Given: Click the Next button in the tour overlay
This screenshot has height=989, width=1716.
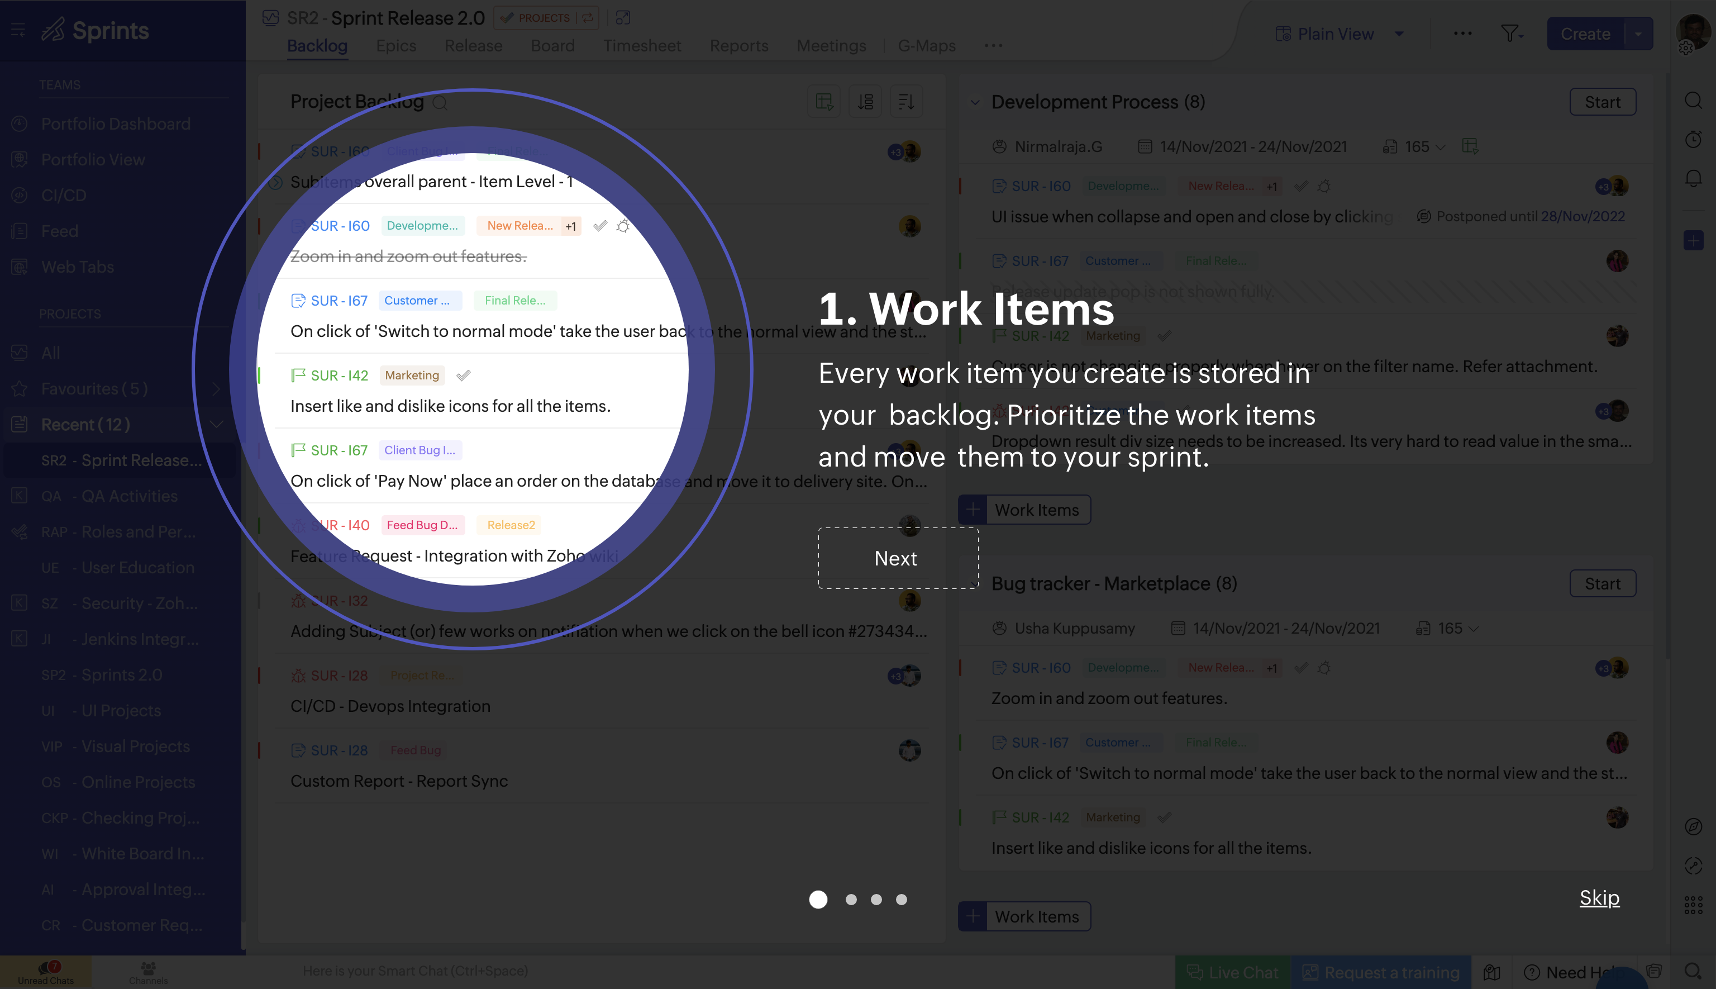Looking at the screenshot, I should pos(897,558).
